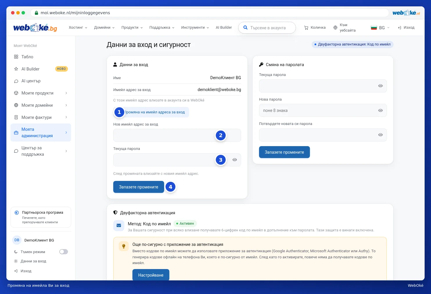This screenshot has height=294, width=431.
Task: Click the DB user avatar
Action: 17,240
